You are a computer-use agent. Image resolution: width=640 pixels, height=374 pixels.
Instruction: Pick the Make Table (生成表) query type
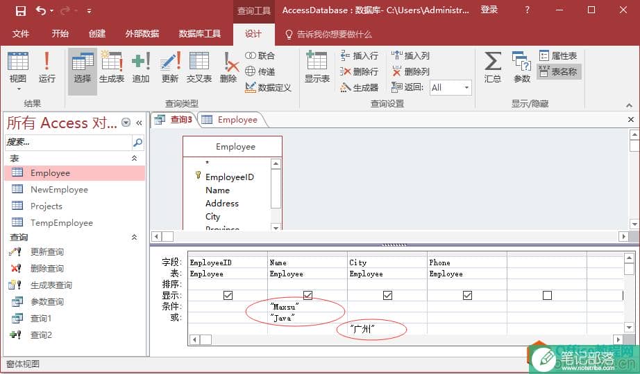coord(112,67)
